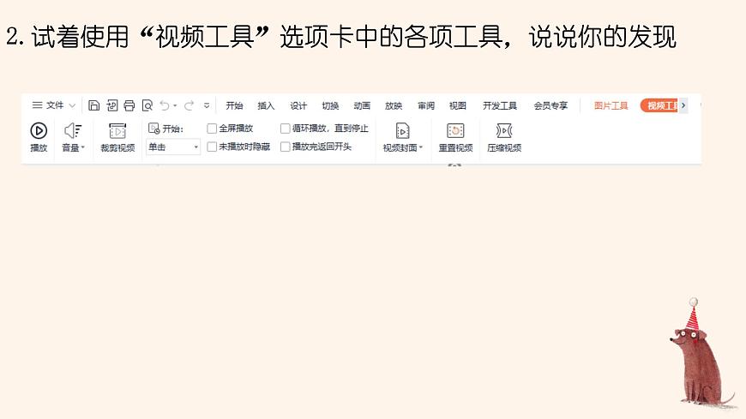Image resolution: width=746 pixels, height=419 pixels.
Task: Switch to the 开发工具 tab
Action: pyautogui.click(x=500, y=105)
